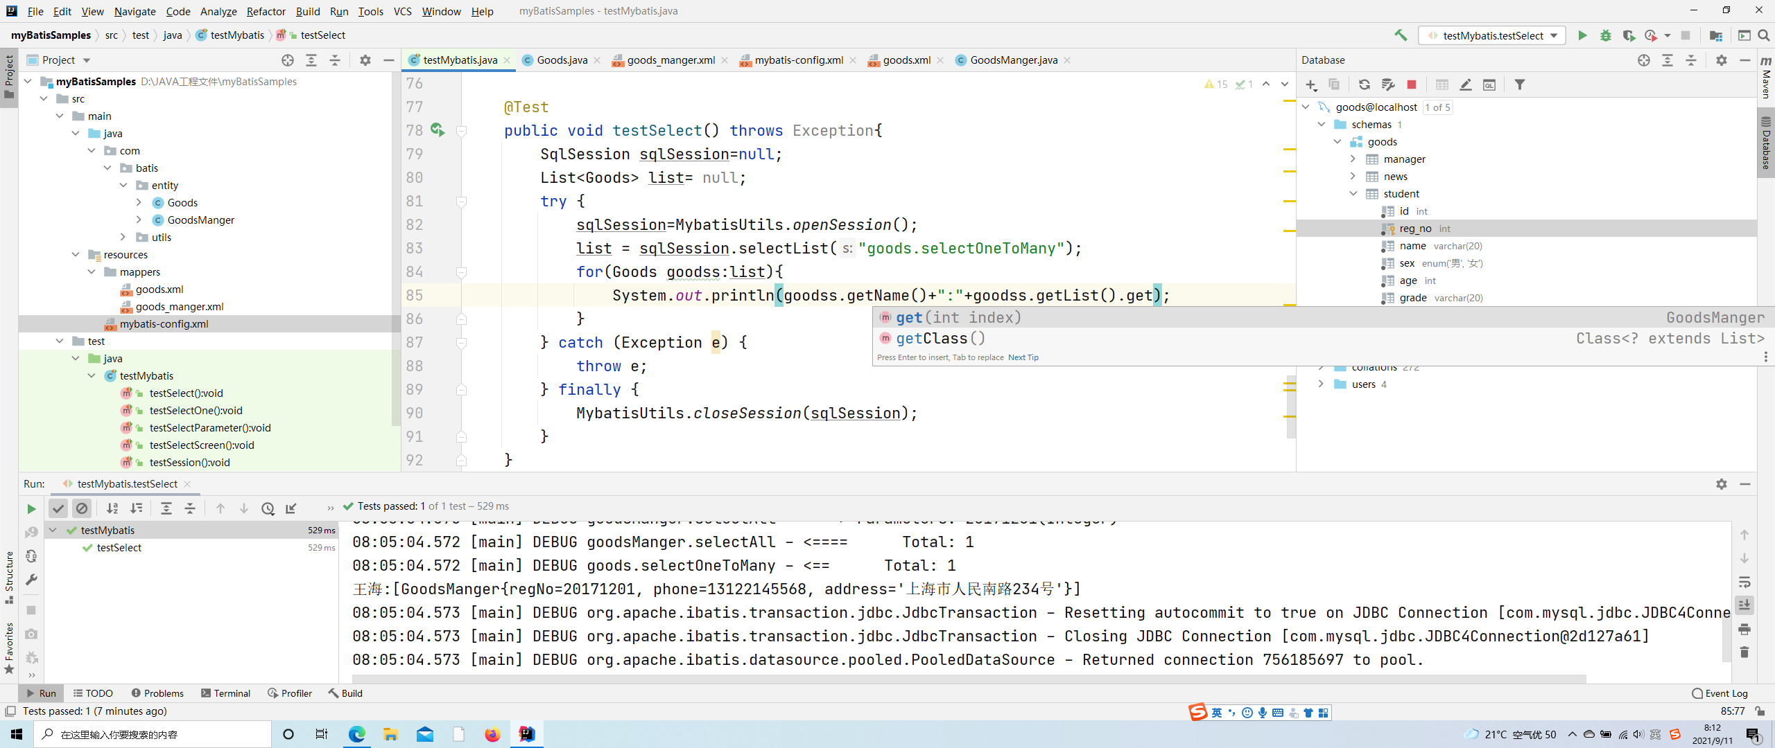This screenshot has height=748, width=1775.
Task: Click get(int index) autocomplete suggestion
Action: tap(957, 317)
